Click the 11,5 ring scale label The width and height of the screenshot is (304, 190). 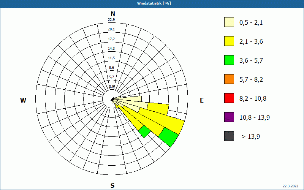[x=111, y=58]
